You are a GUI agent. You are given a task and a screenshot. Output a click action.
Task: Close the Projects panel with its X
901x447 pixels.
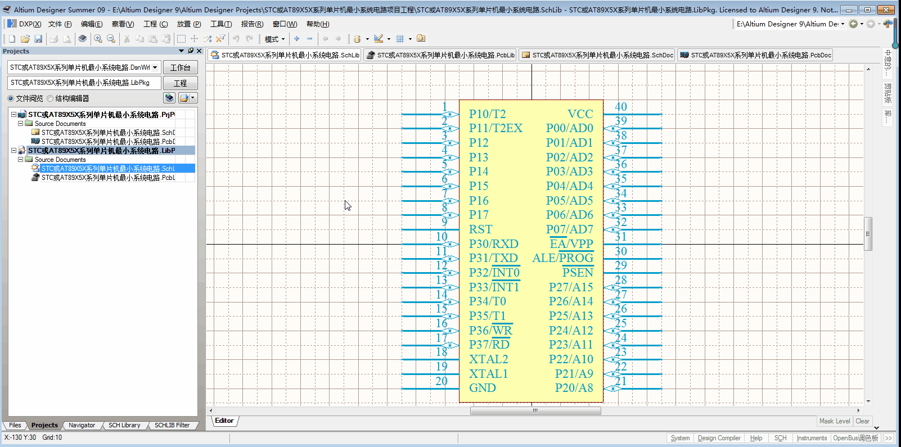pyautogui.click(x=199, y=51)
